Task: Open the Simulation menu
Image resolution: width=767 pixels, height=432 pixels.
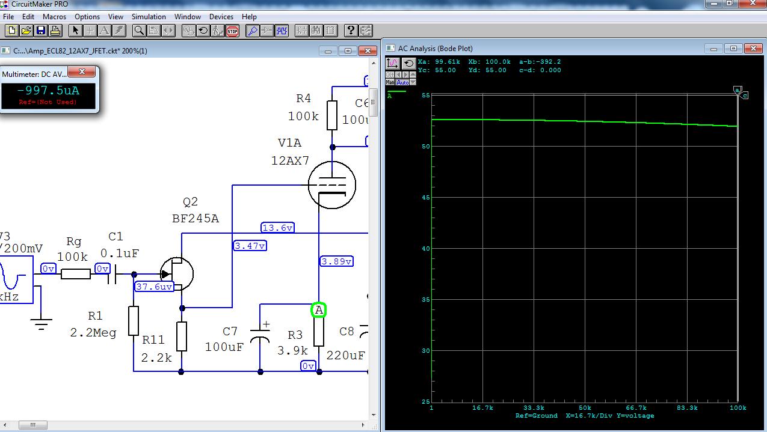Action: click(x=149, y=17)
